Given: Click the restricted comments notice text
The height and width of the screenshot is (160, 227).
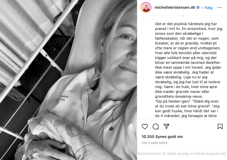Looking at the screenshot, I should (x=182, y=153).
